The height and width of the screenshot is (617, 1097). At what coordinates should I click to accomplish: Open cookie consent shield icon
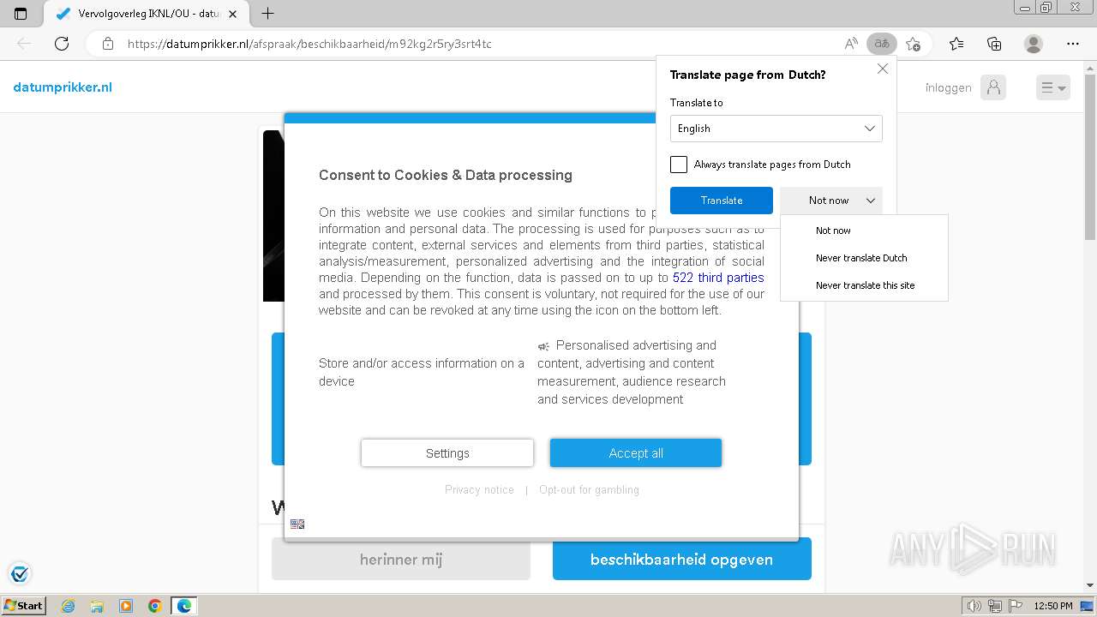19,573
